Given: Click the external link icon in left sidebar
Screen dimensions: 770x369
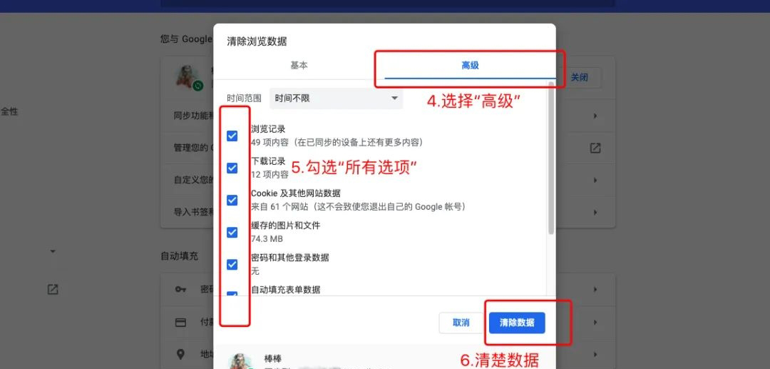Looking at the screenshot, I should click(53, 289).
